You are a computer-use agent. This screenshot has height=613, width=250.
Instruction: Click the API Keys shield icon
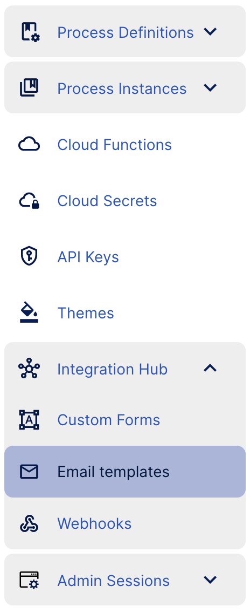[x=29, y=256]
